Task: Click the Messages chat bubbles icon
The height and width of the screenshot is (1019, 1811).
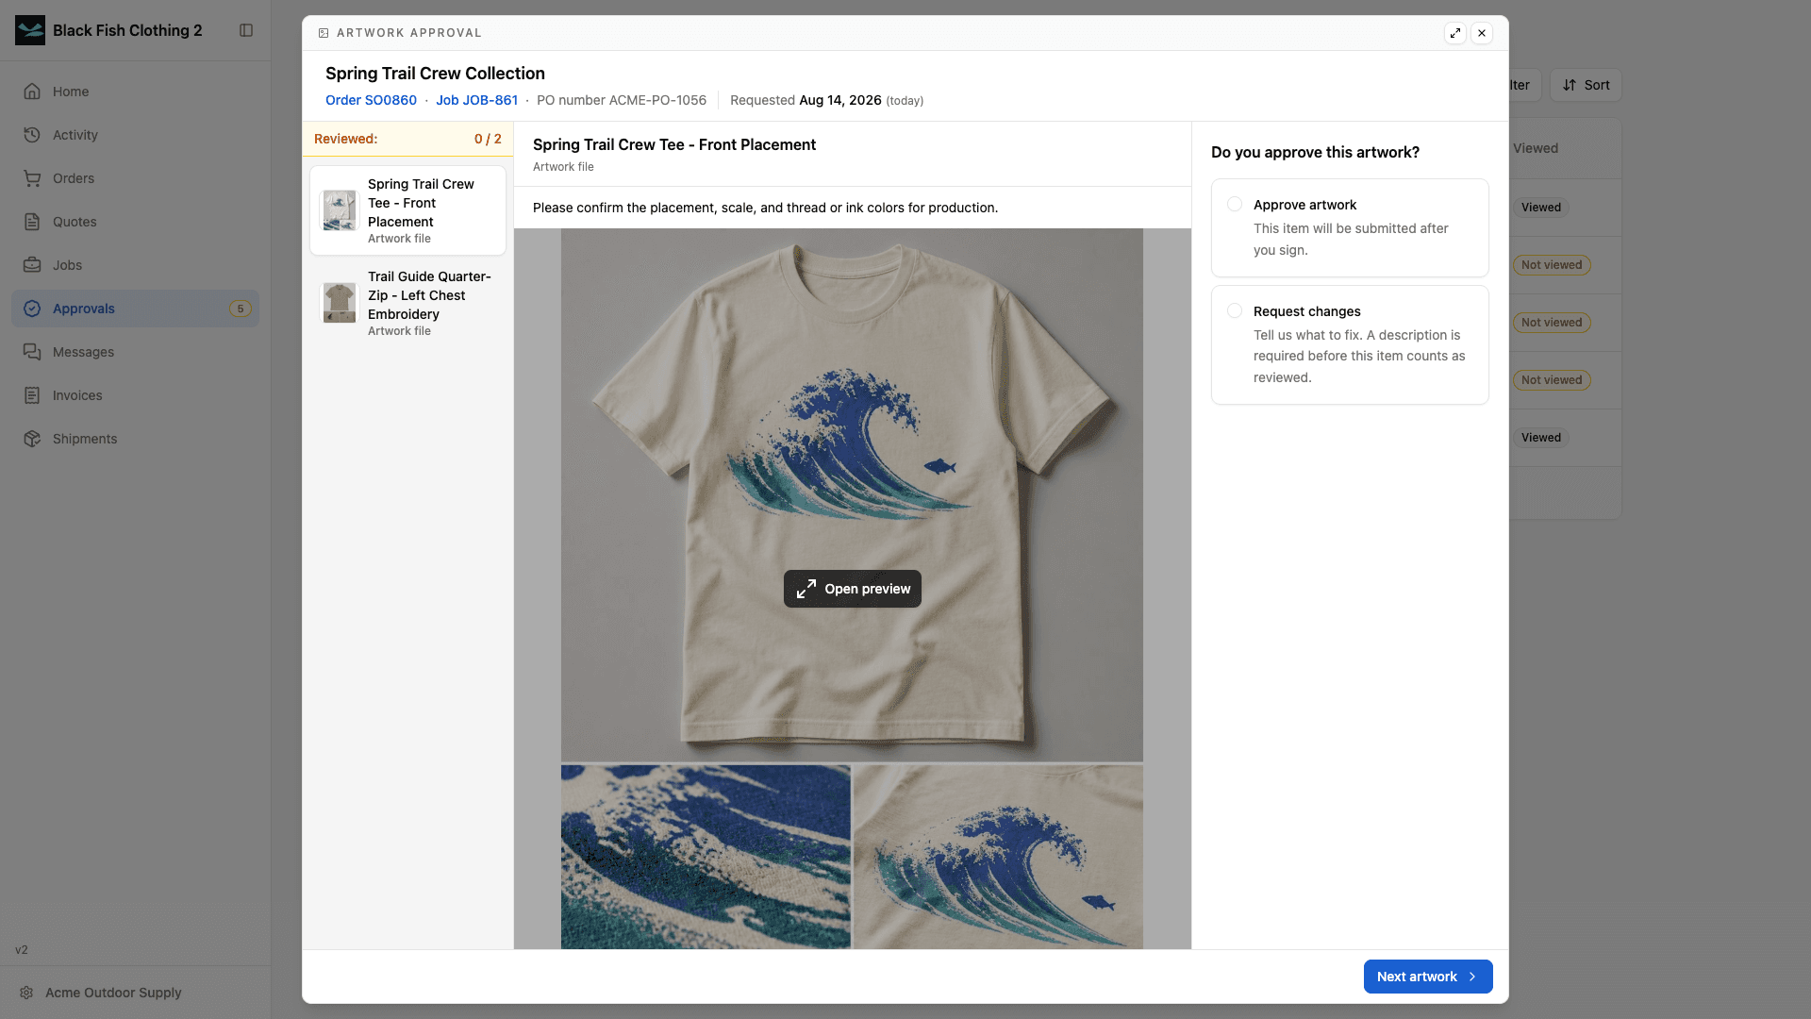Action: pyautogui.click(x=32, y=352)
